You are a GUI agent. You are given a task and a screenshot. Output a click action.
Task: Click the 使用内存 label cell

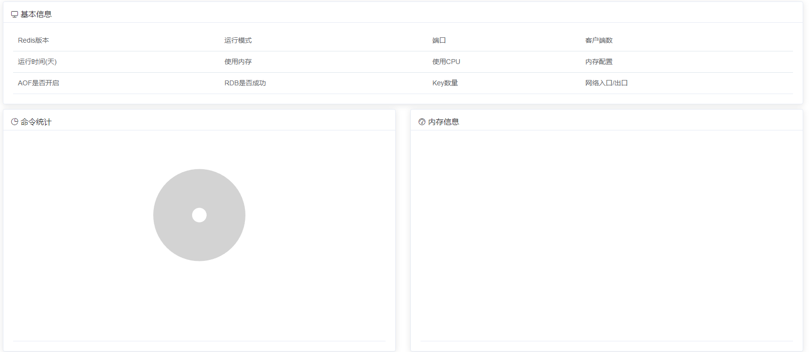click(x=238, y=62)
